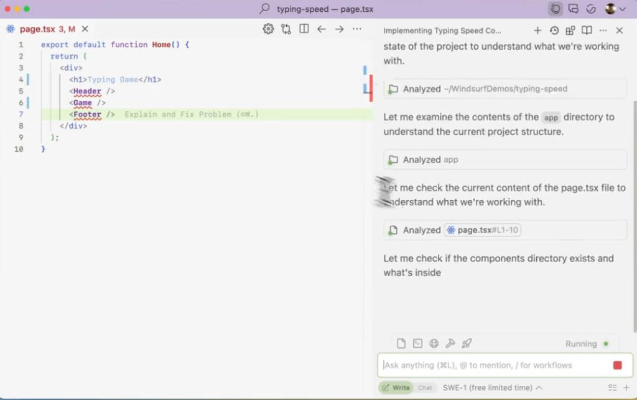Image resolution: width=637 pixels, height=400 pixels.
Task: Click the globe web icon in Cascade
Action: pyautogui.click(x=434, y=343)
